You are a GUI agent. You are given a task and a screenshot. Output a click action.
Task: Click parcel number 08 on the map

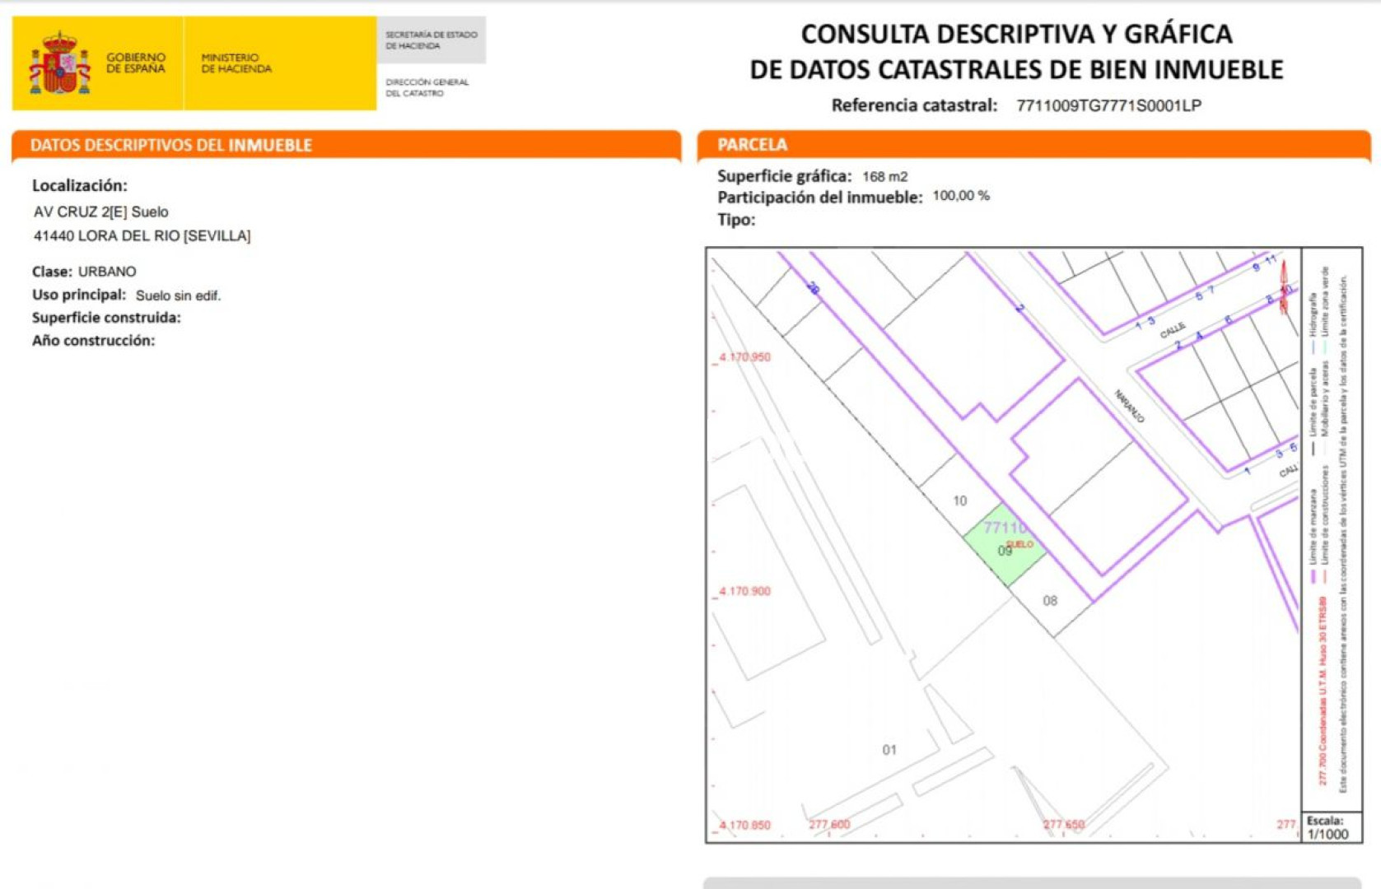(x=1050, y=601)
